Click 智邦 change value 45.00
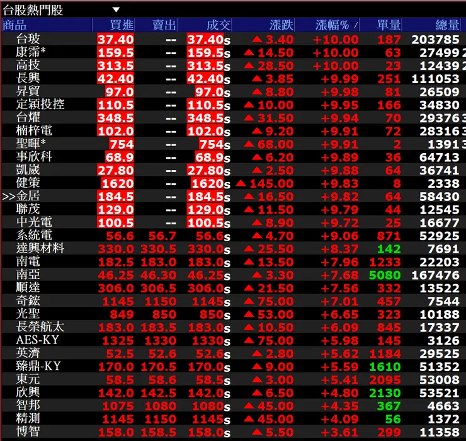Screen dimensions: 466x441 coord(275,406)
